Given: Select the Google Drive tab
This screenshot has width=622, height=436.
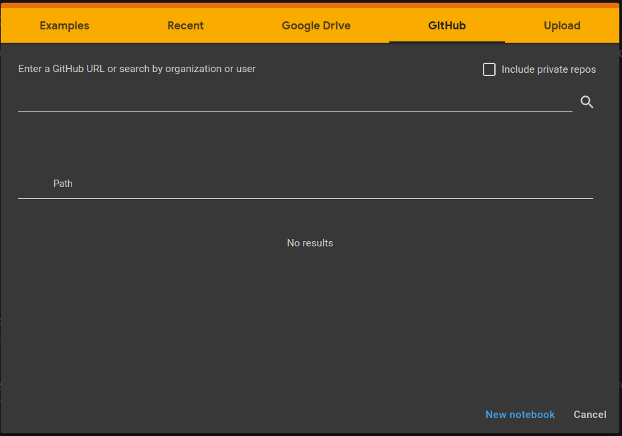Looking at the screenshot, I should (x=316, y=26).
